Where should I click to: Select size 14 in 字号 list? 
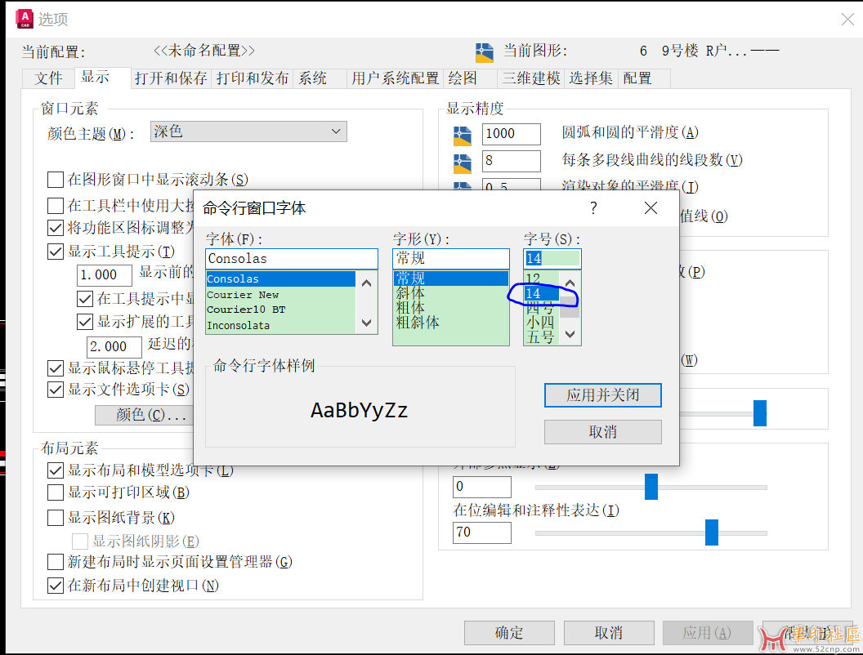point(542,294)
